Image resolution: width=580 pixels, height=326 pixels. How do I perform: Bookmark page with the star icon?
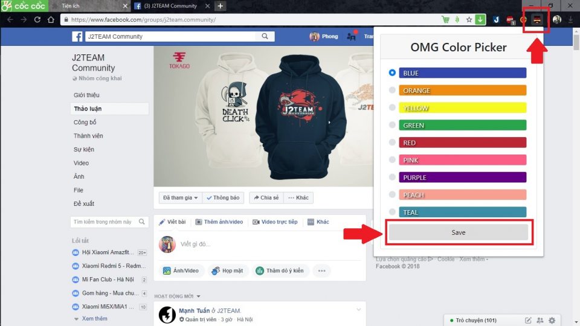pos(469,19)
